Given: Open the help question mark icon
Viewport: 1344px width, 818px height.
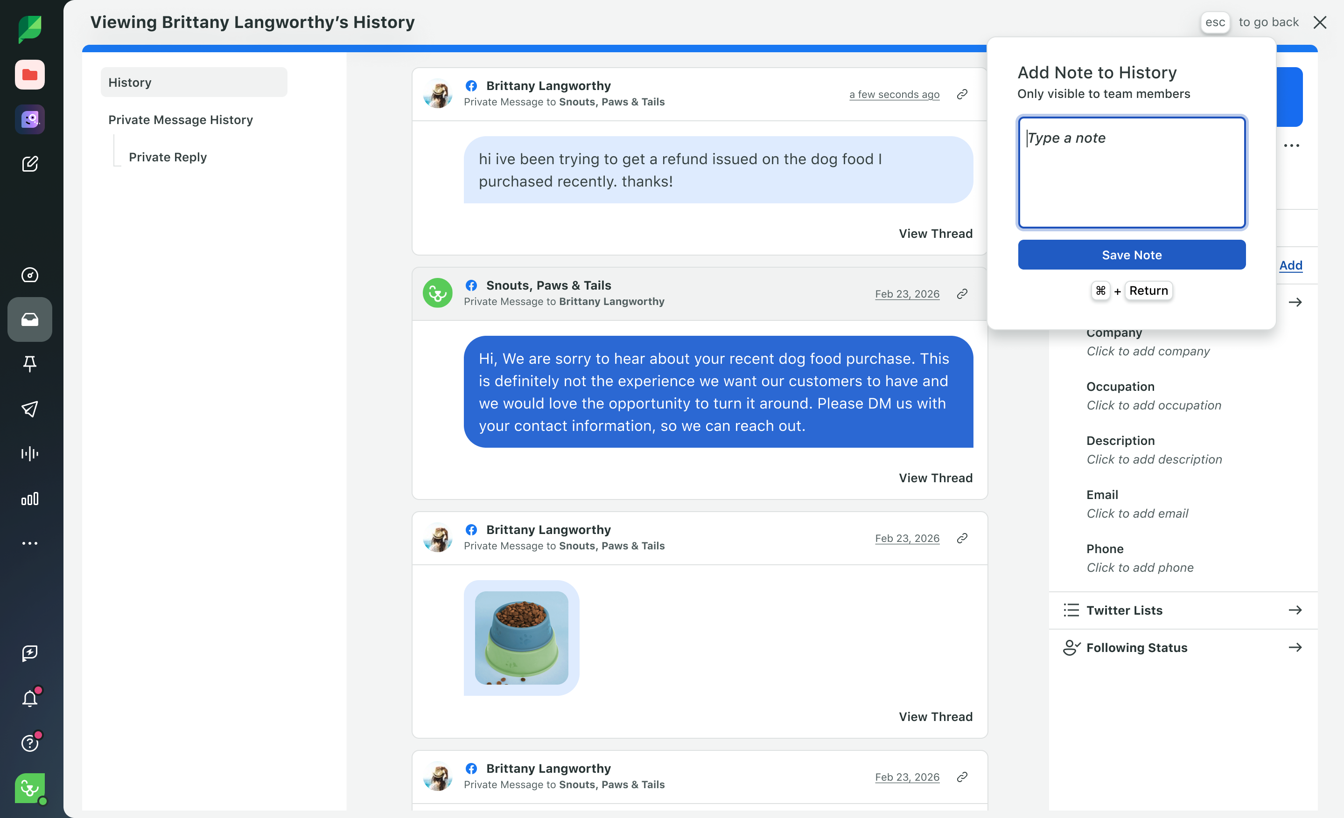Looking at the screenshot, I should (x=29, y=743).
